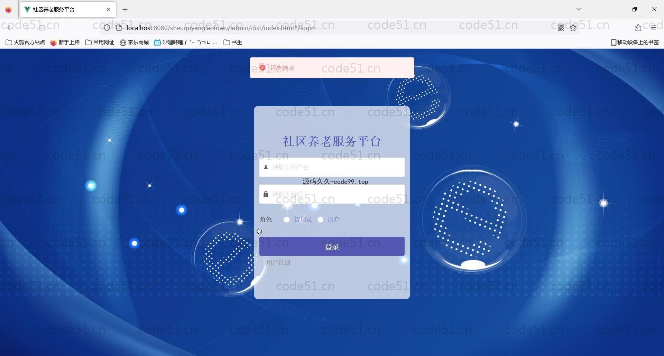Minimize the browser window
This screenshot has height=356, width=664.
615,9
